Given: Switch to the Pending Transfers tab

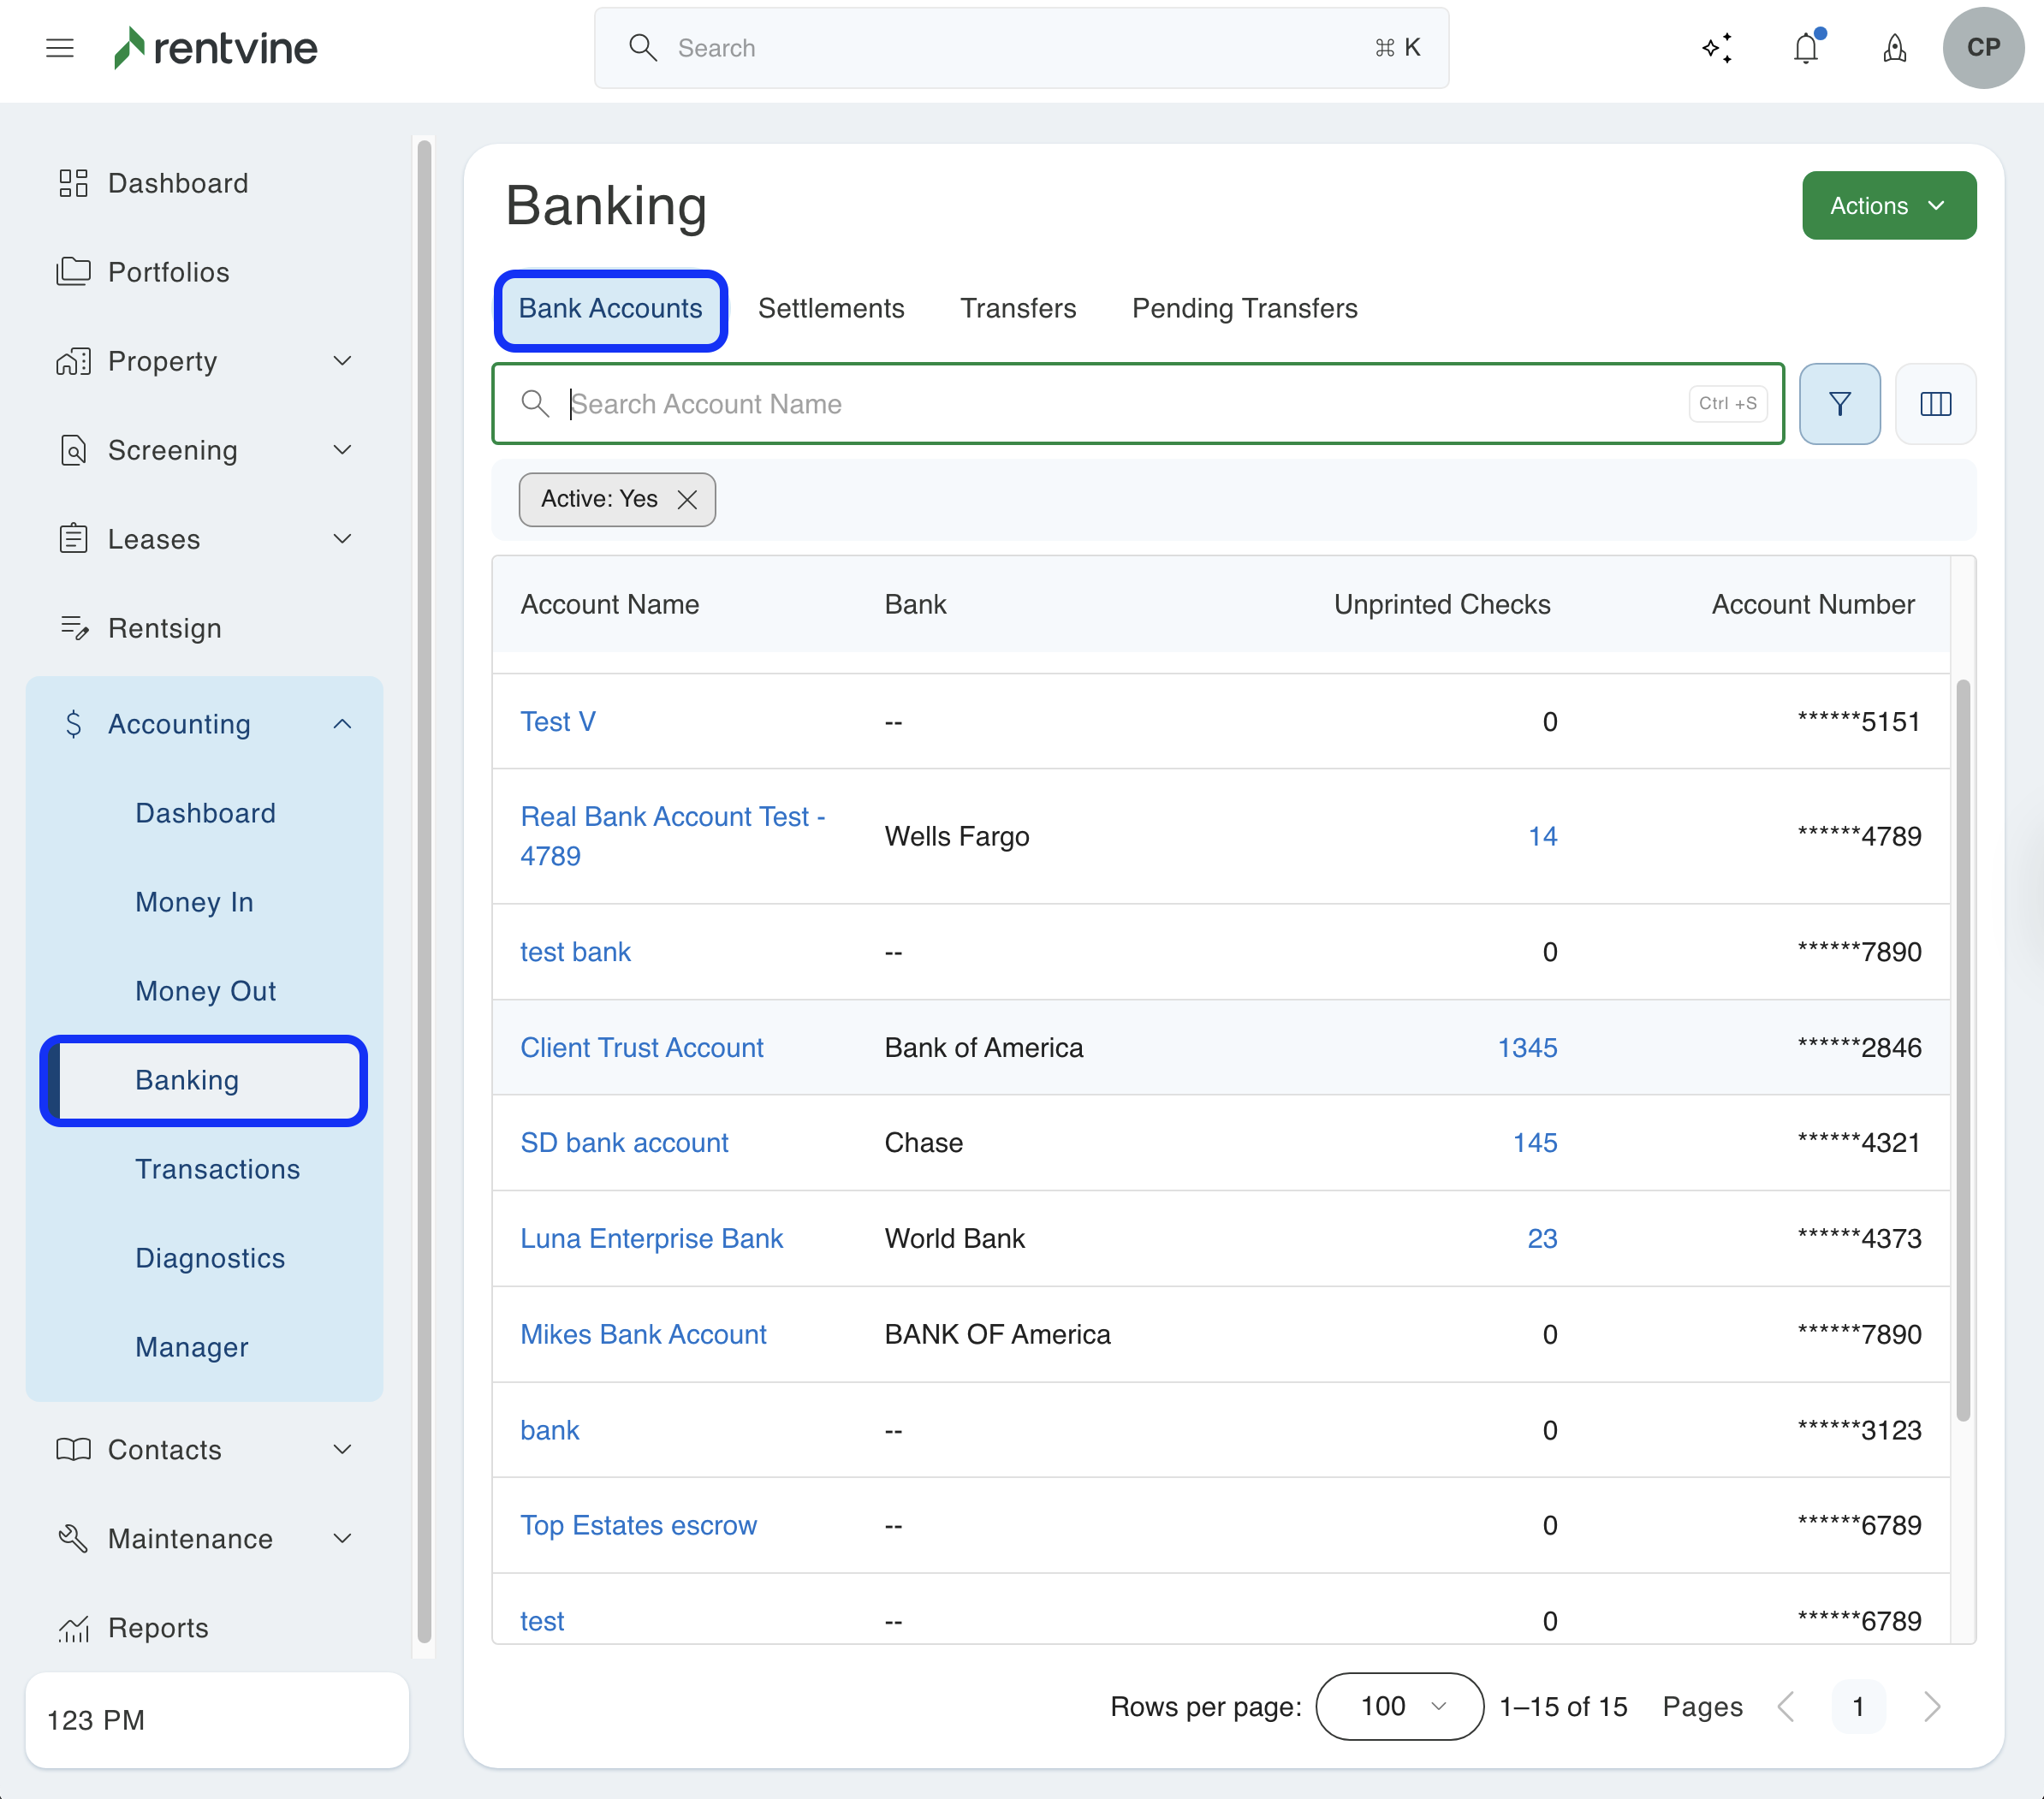Looking at the screenshot, I should pyautogui.click(x=1244, y=309).
